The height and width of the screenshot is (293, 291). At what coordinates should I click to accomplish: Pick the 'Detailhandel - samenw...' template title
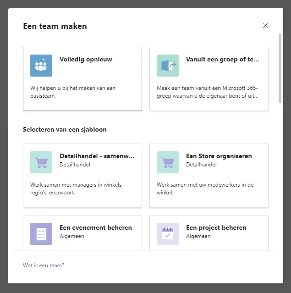pos(97,156)
